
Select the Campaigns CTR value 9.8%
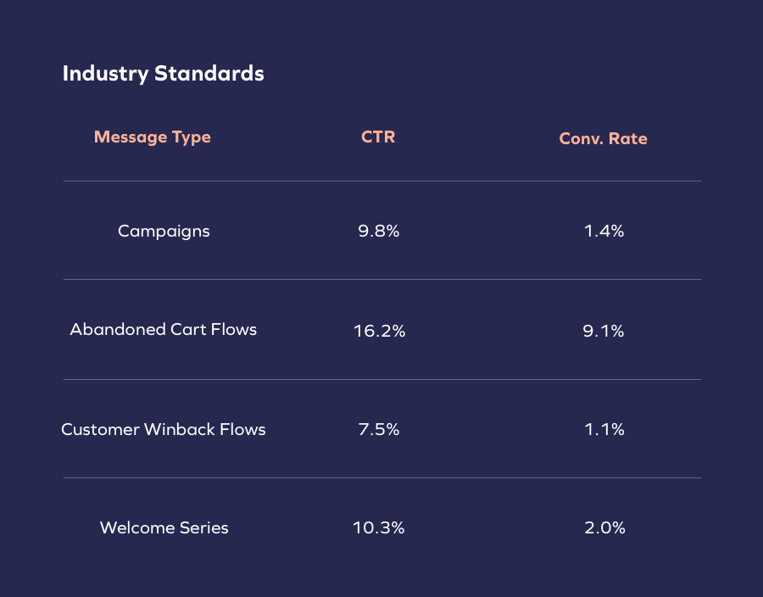(x=378, y=231)
